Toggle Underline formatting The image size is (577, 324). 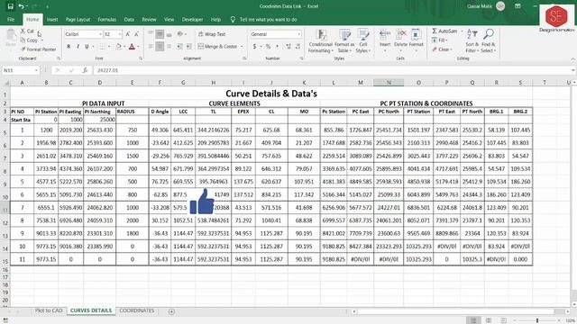click(x=87, y=47)
